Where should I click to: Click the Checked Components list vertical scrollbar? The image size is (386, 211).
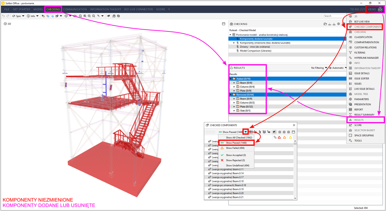pyautogui.click(x=295, y=169)
